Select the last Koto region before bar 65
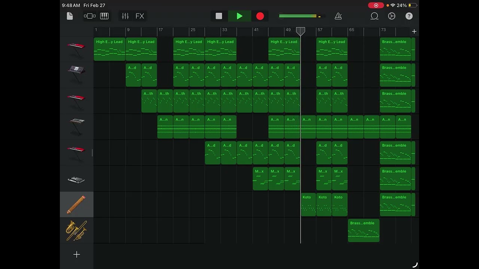This screenshot has height=269, width=479. pos(340,205)
